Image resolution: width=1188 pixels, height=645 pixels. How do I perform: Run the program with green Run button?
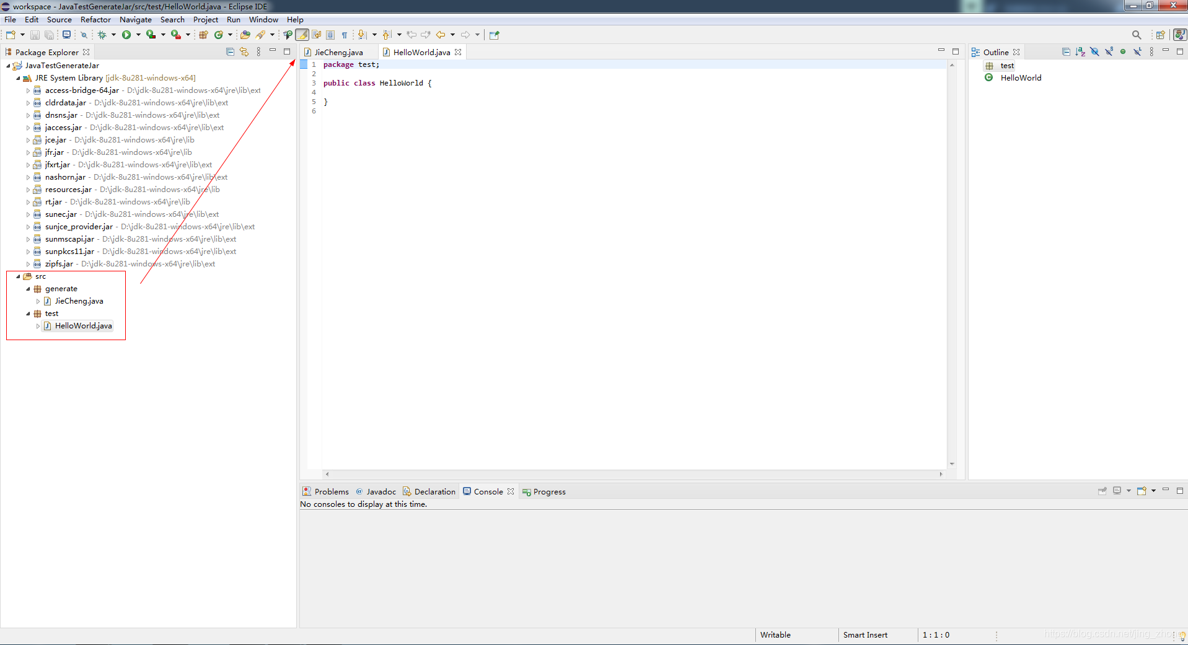[126, 35]
